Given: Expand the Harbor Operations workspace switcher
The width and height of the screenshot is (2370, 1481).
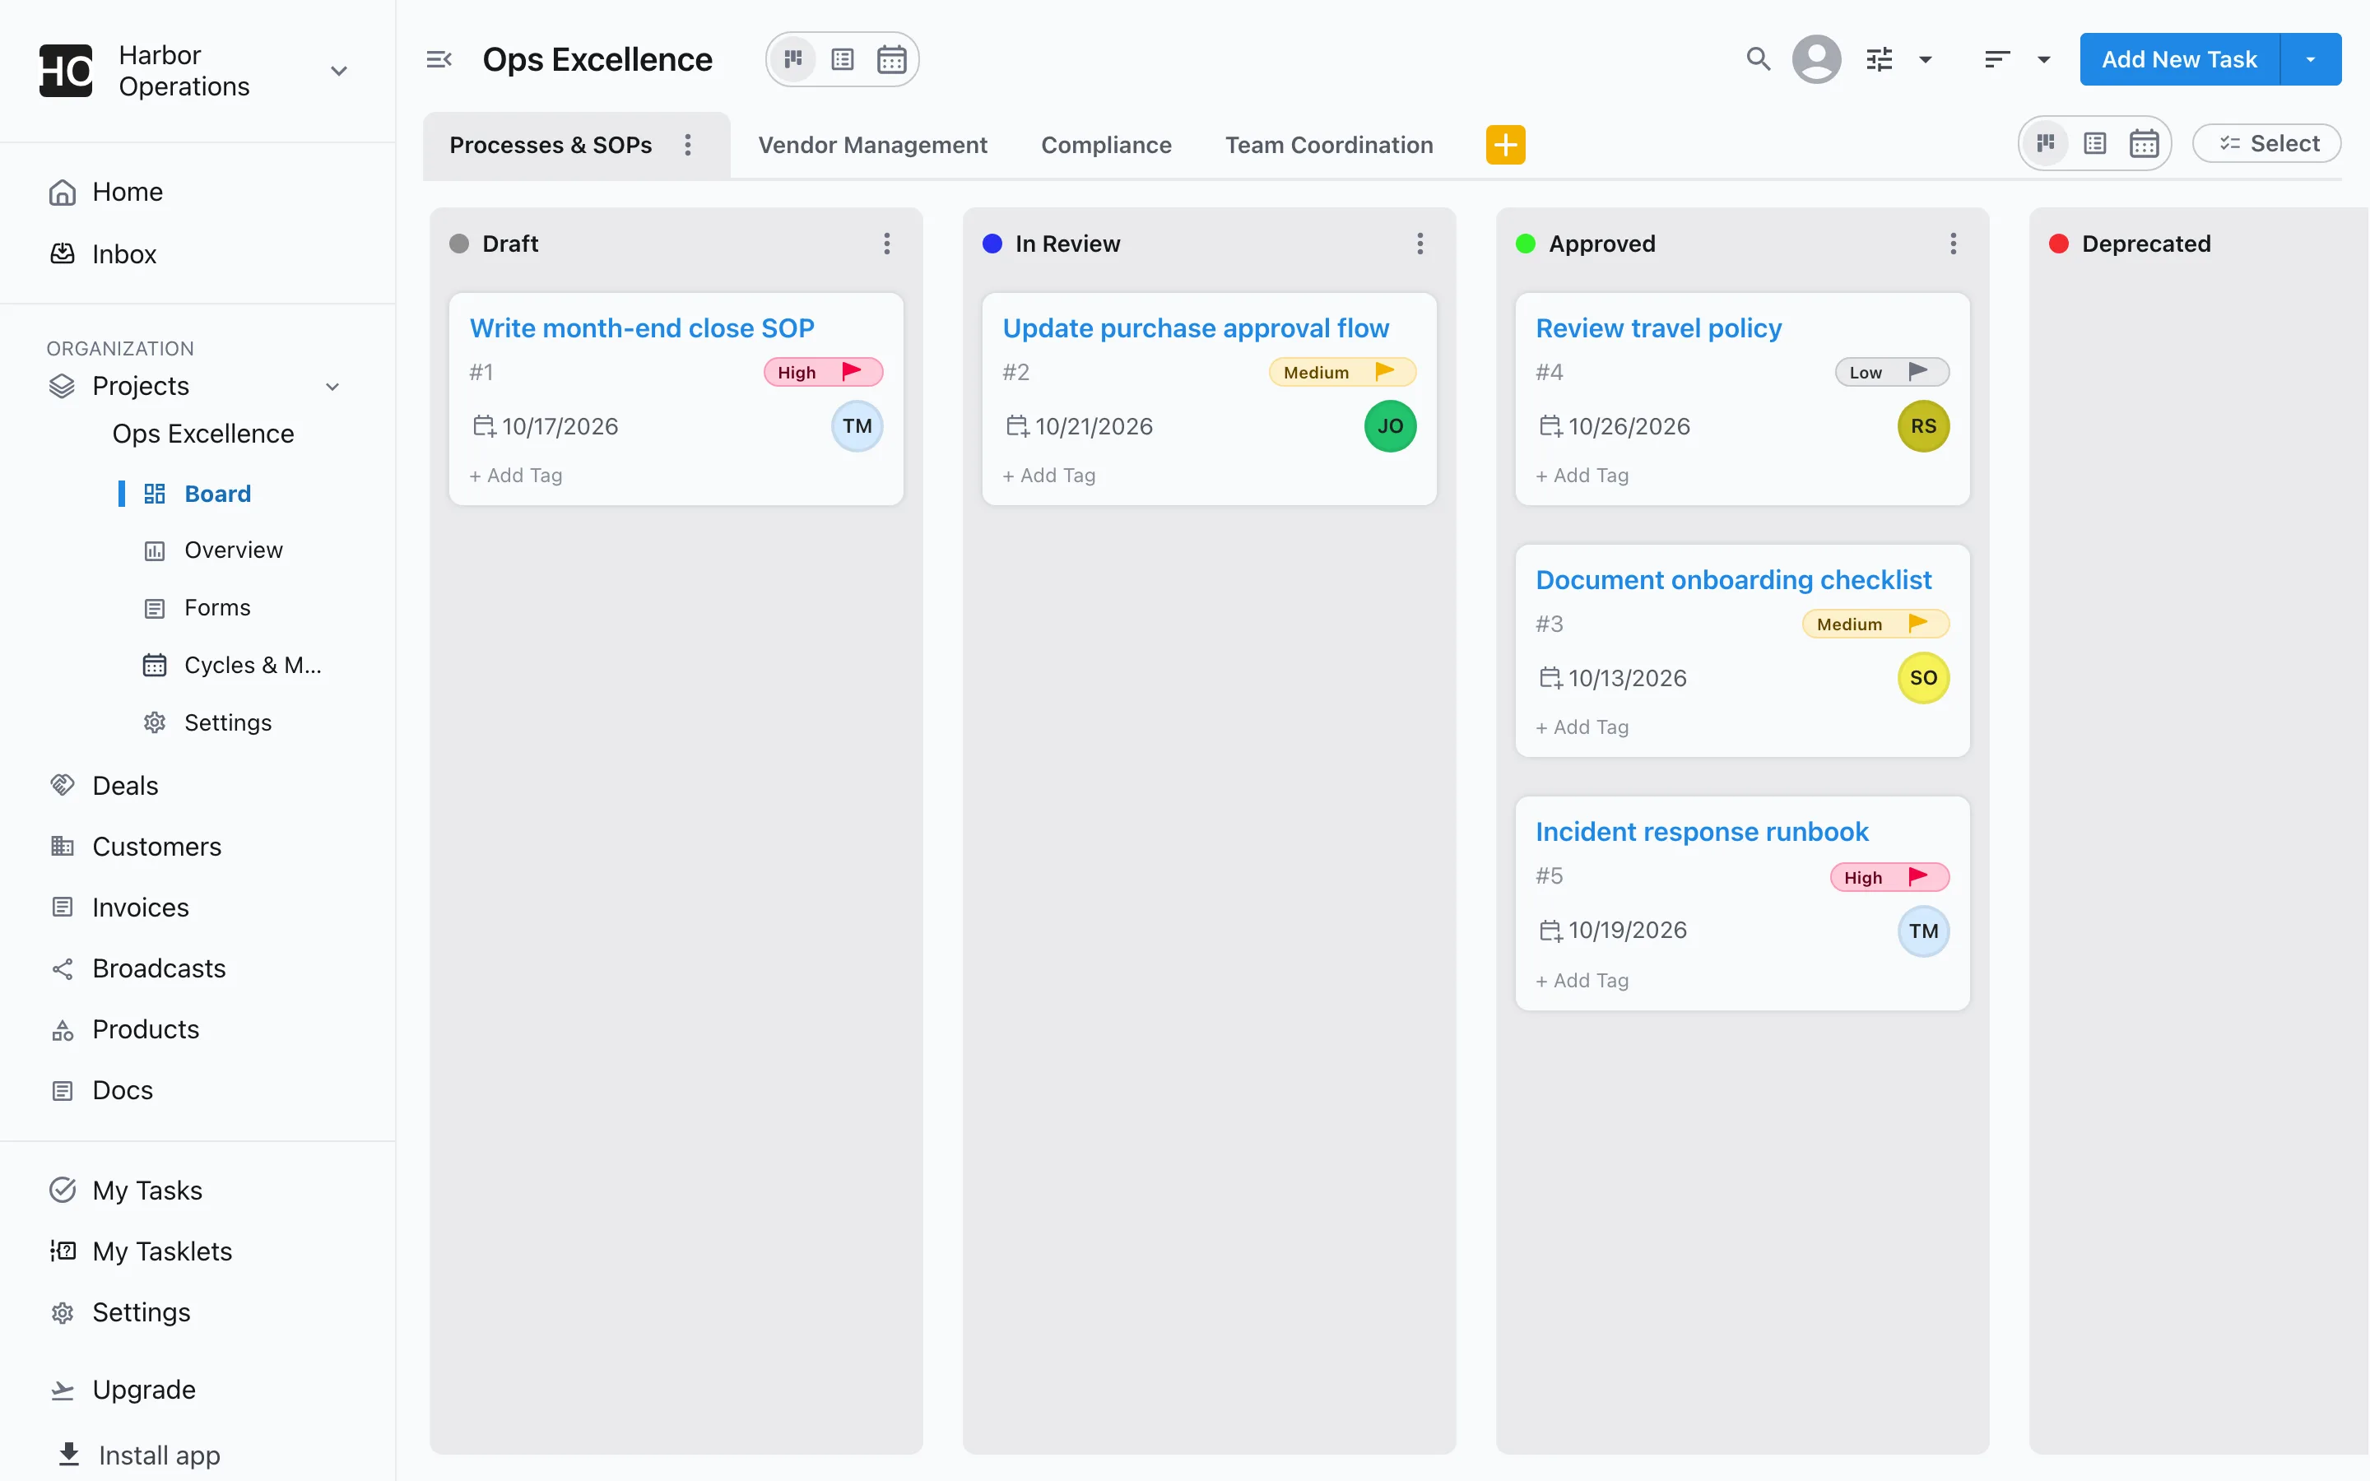Looking at the screenshot, I should click(x=339, y=71).
